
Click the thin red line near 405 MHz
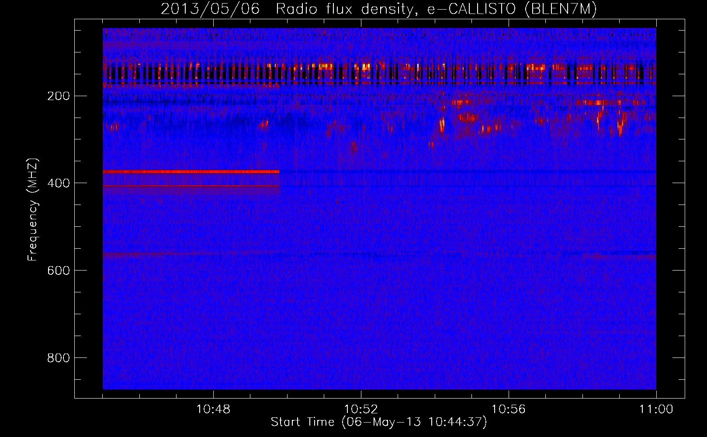(x=191, y=186)
